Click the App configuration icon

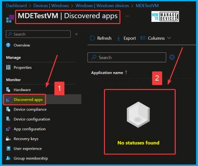pos(8,129)
